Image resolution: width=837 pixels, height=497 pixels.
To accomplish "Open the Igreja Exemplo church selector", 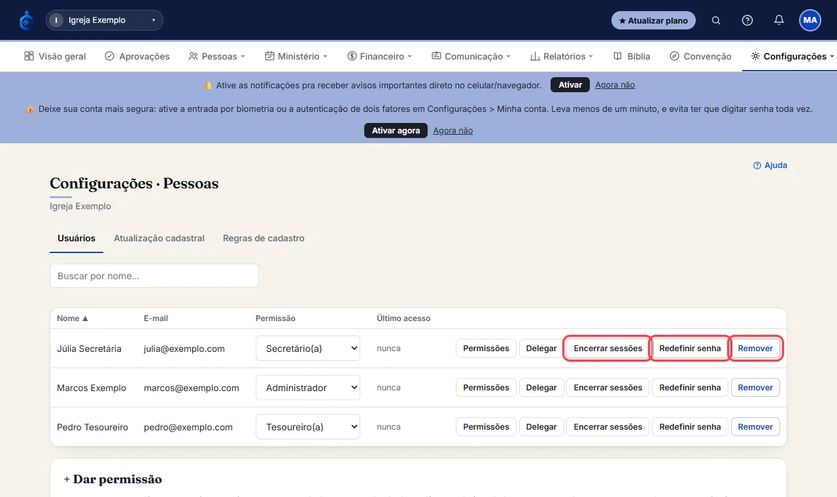I will coord(105,20).
